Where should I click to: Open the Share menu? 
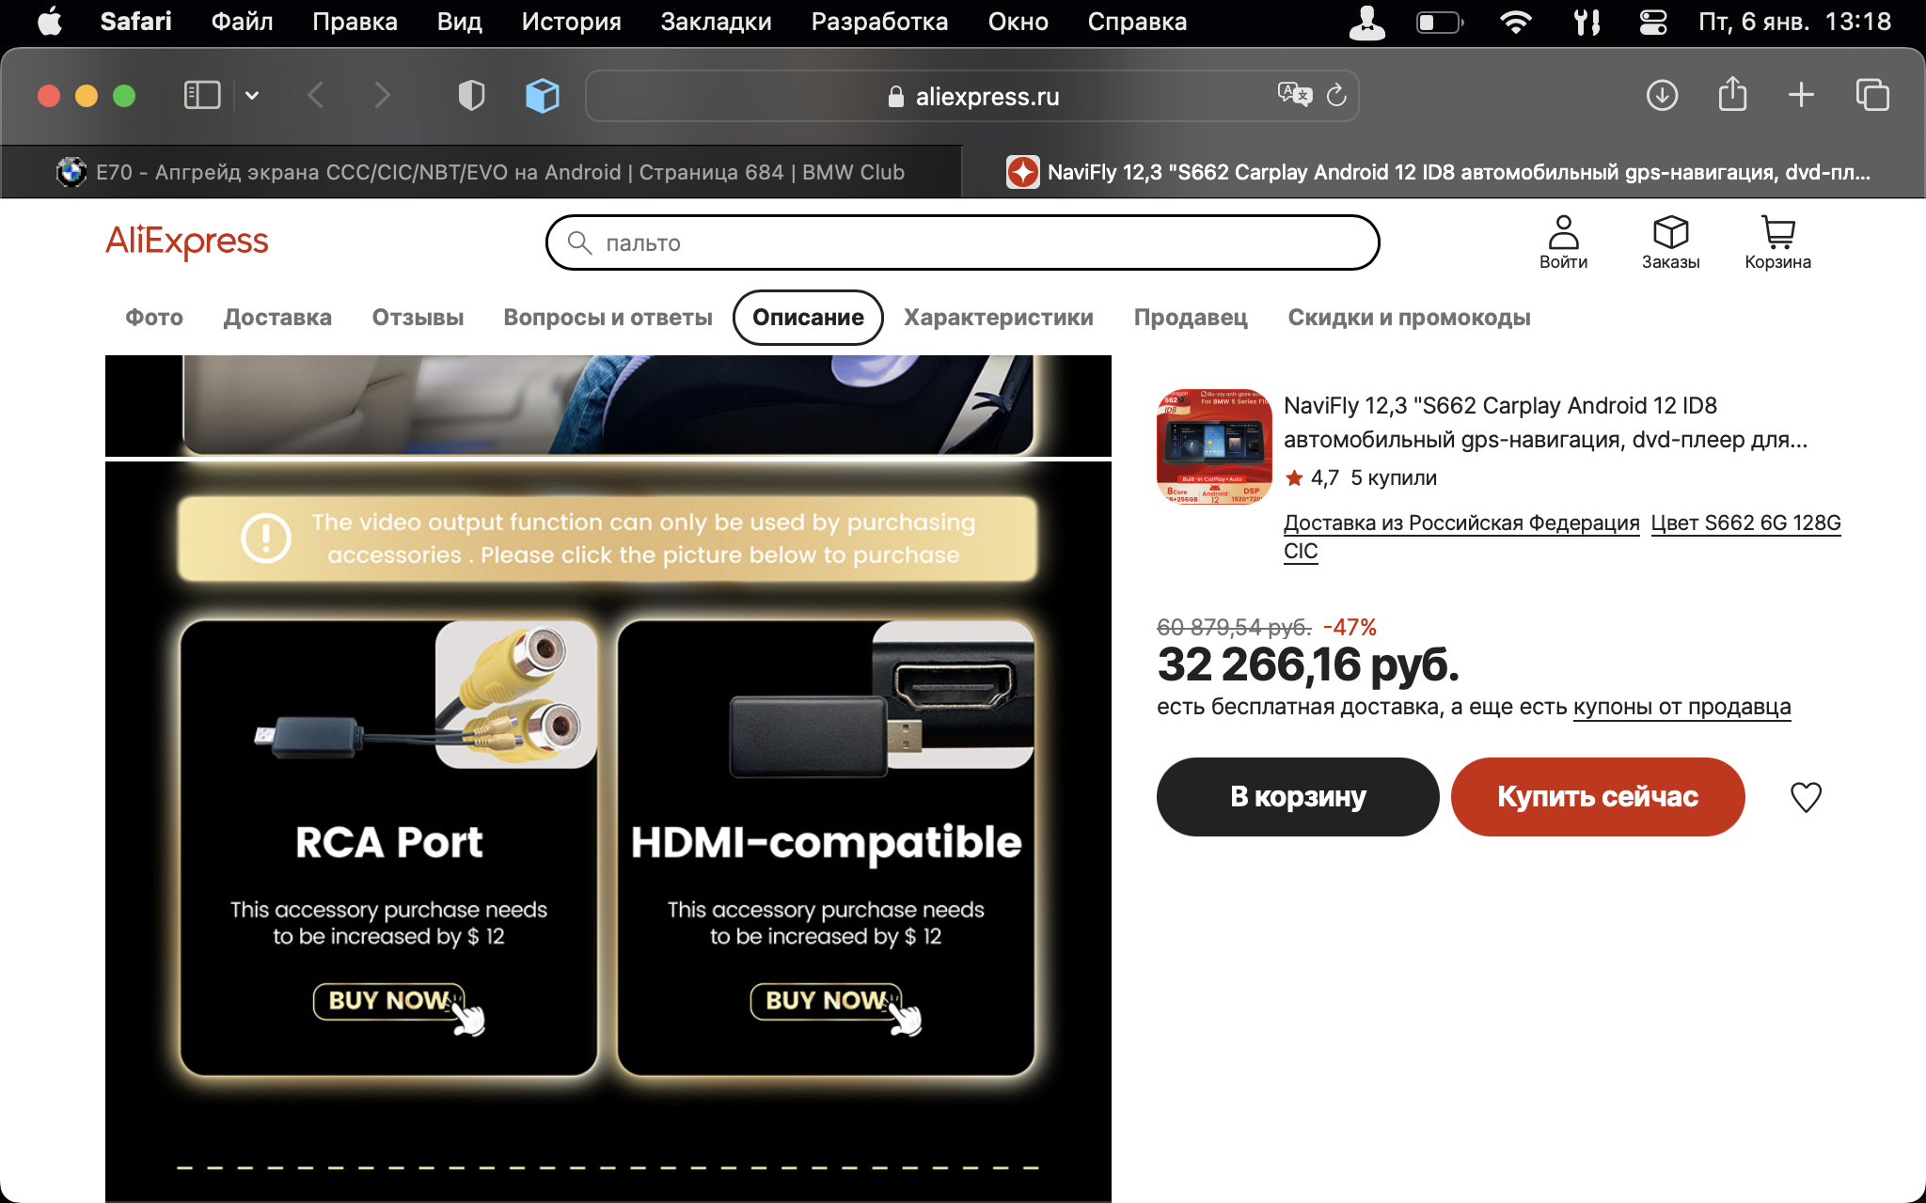1732,95
